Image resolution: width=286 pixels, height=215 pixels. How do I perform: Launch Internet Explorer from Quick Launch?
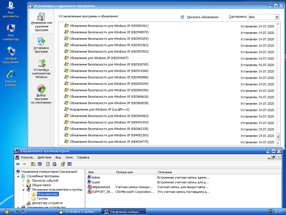[17, 212]
